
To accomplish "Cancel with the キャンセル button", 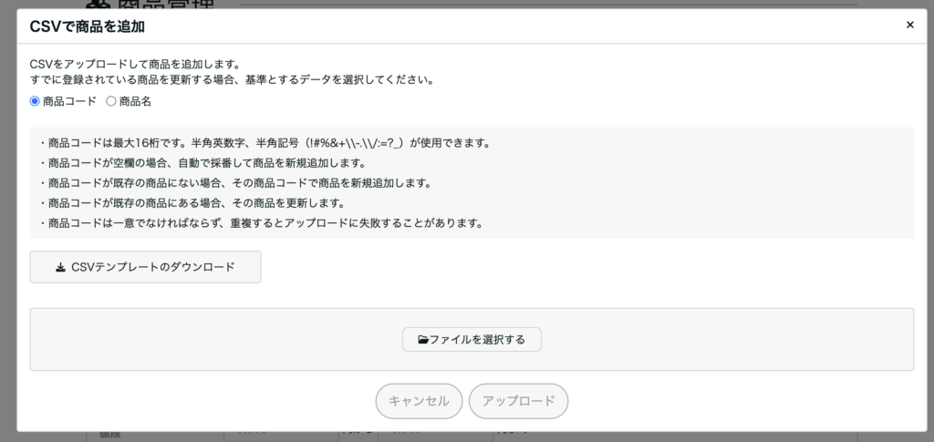I will (x=419, y=401).
